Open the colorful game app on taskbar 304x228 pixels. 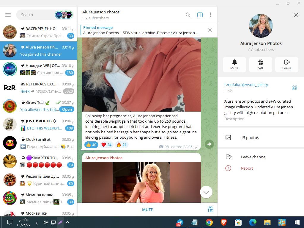[282, 222]
